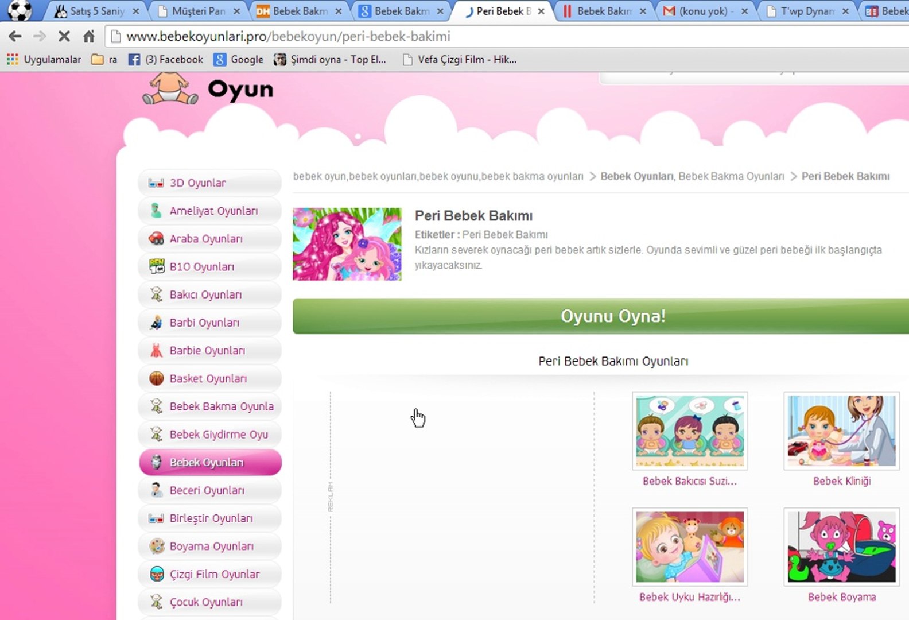Image resolution: width=909 pixels, height=620 pixels.
Task: Click the 'Bebek Kliniği' title link
Action: tap(842, 481)
